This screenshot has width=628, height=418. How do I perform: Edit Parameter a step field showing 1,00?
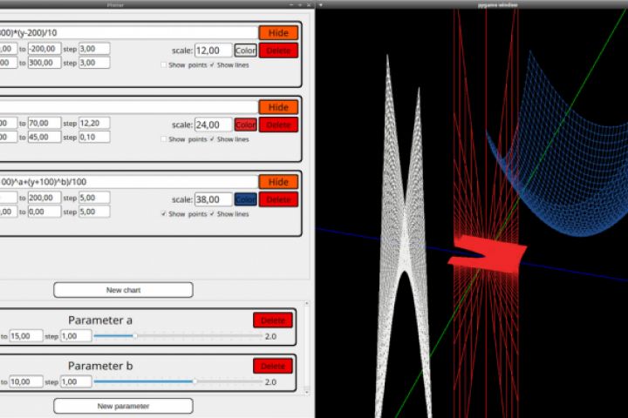(76, 336)
